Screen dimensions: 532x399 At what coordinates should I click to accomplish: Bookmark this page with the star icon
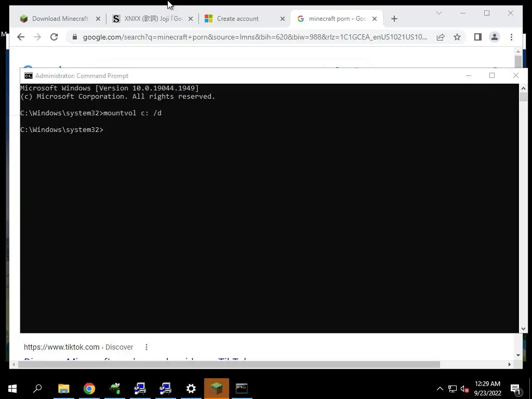click(457, 37)
